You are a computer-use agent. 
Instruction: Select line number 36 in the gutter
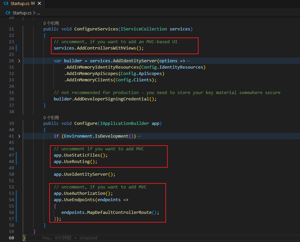[11, 99]
